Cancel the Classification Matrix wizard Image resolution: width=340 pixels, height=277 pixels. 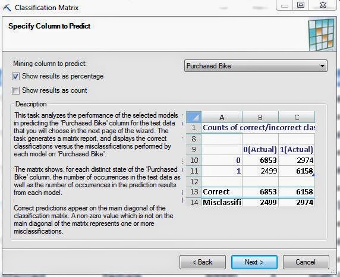pos(306,262)
